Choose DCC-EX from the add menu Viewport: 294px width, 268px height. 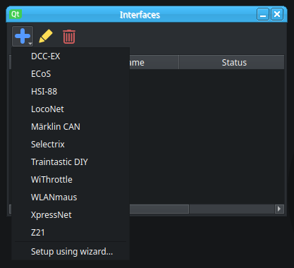71,56
